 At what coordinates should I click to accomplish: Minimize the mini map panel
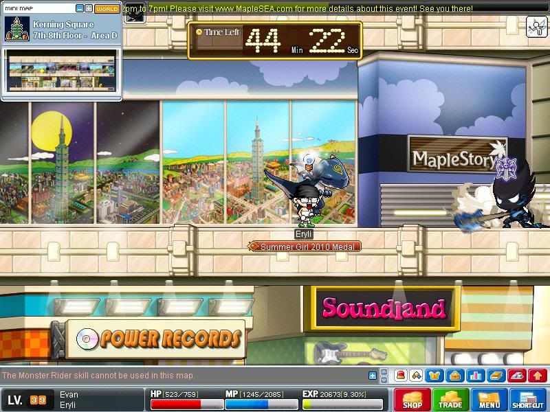click(80, 8)
